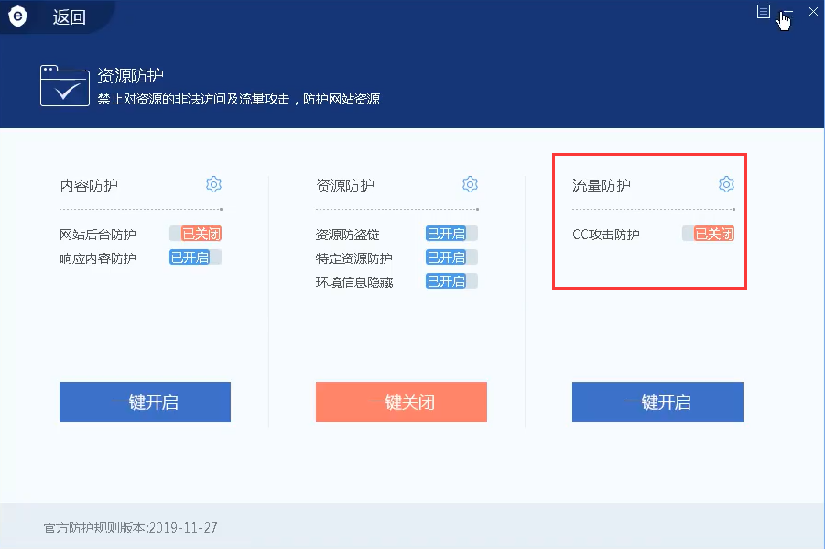Screen dimensions: 825x549
Task: Select the 内容防护 section title
Action: [89, 185]
